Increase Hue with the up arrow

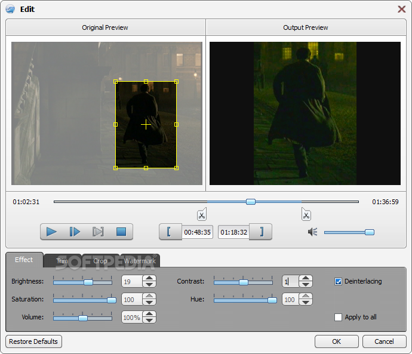(306, 296)
